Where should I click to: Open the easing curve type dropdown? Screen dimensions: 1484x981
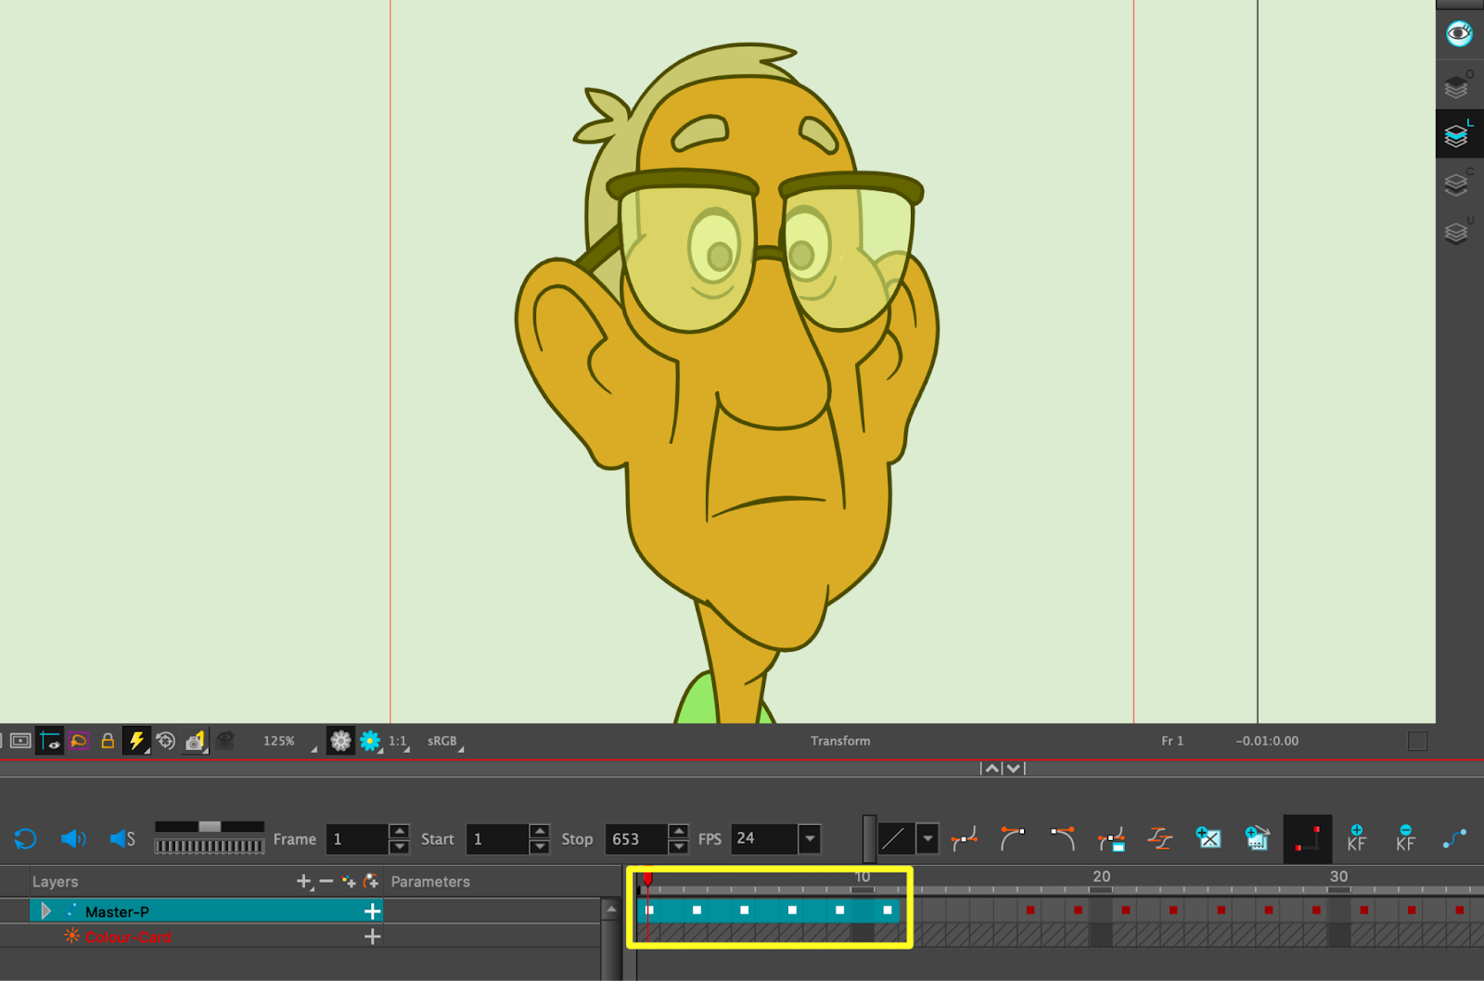tap(927, 839)
